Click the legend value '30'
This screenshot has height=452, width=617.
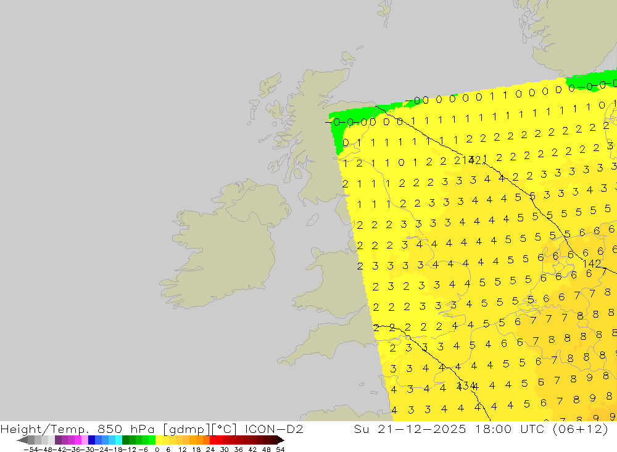pos(225,450)
